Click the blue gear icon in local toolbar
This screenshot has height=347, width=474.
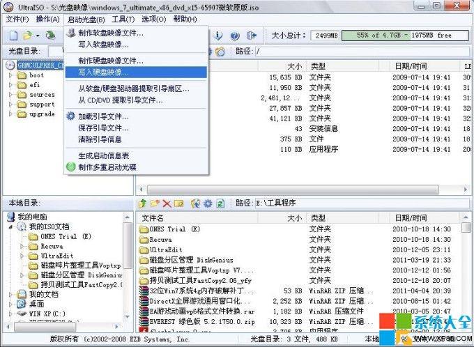[x=208, y=203]
